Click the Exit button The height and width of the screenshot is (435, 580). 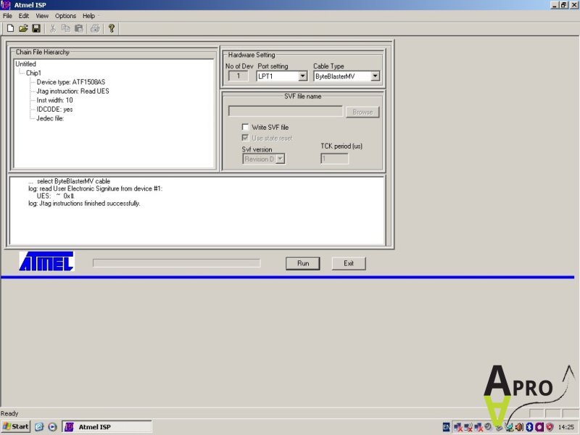(349, 263)
